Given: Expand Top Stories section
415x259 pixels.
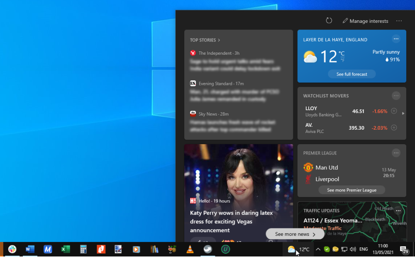Looking at the screenshot, I should pos(205,40).
